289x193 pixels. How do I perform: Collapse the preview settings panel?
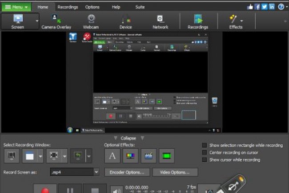click(x=128, y=138)
